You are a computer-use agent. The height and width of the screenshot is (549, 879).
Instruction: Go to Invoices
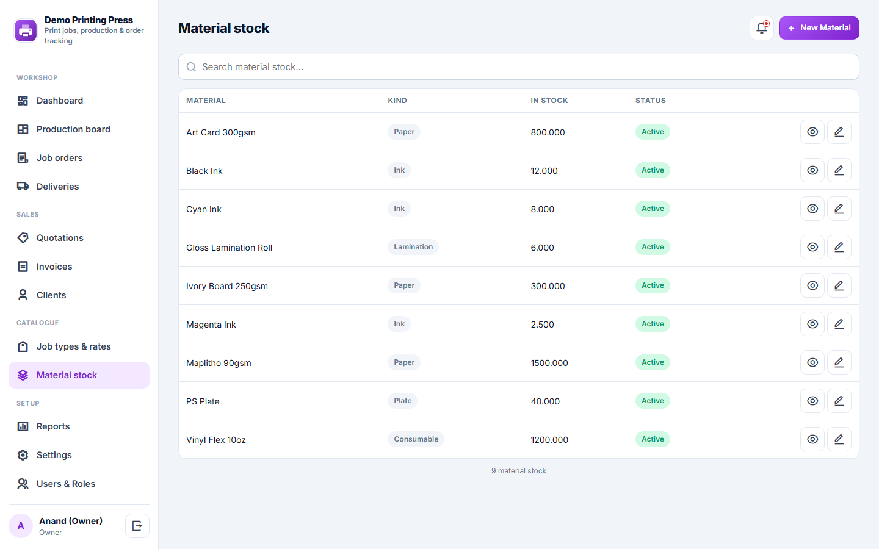pyautogui.click(x=79, y=267)
